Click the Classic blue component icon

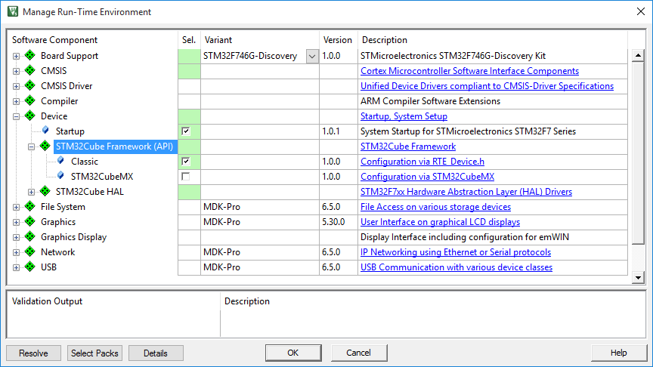60,161
